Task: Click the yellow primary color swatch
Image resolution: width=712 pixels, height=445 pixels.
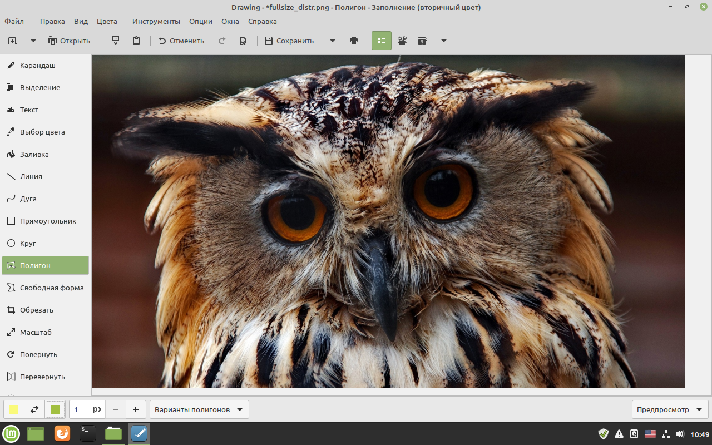Action: tap(13, 409)
